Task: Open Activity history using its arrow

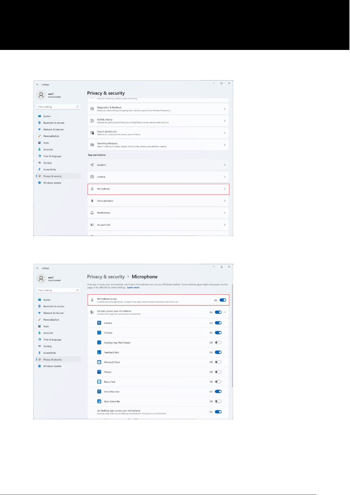Action: point(225,121)
